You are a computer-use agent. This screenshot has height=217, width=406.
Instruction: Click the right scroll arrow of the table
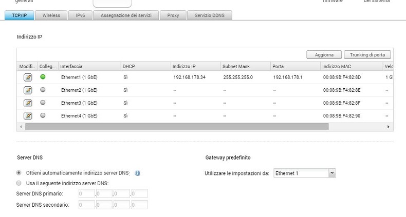388,127
